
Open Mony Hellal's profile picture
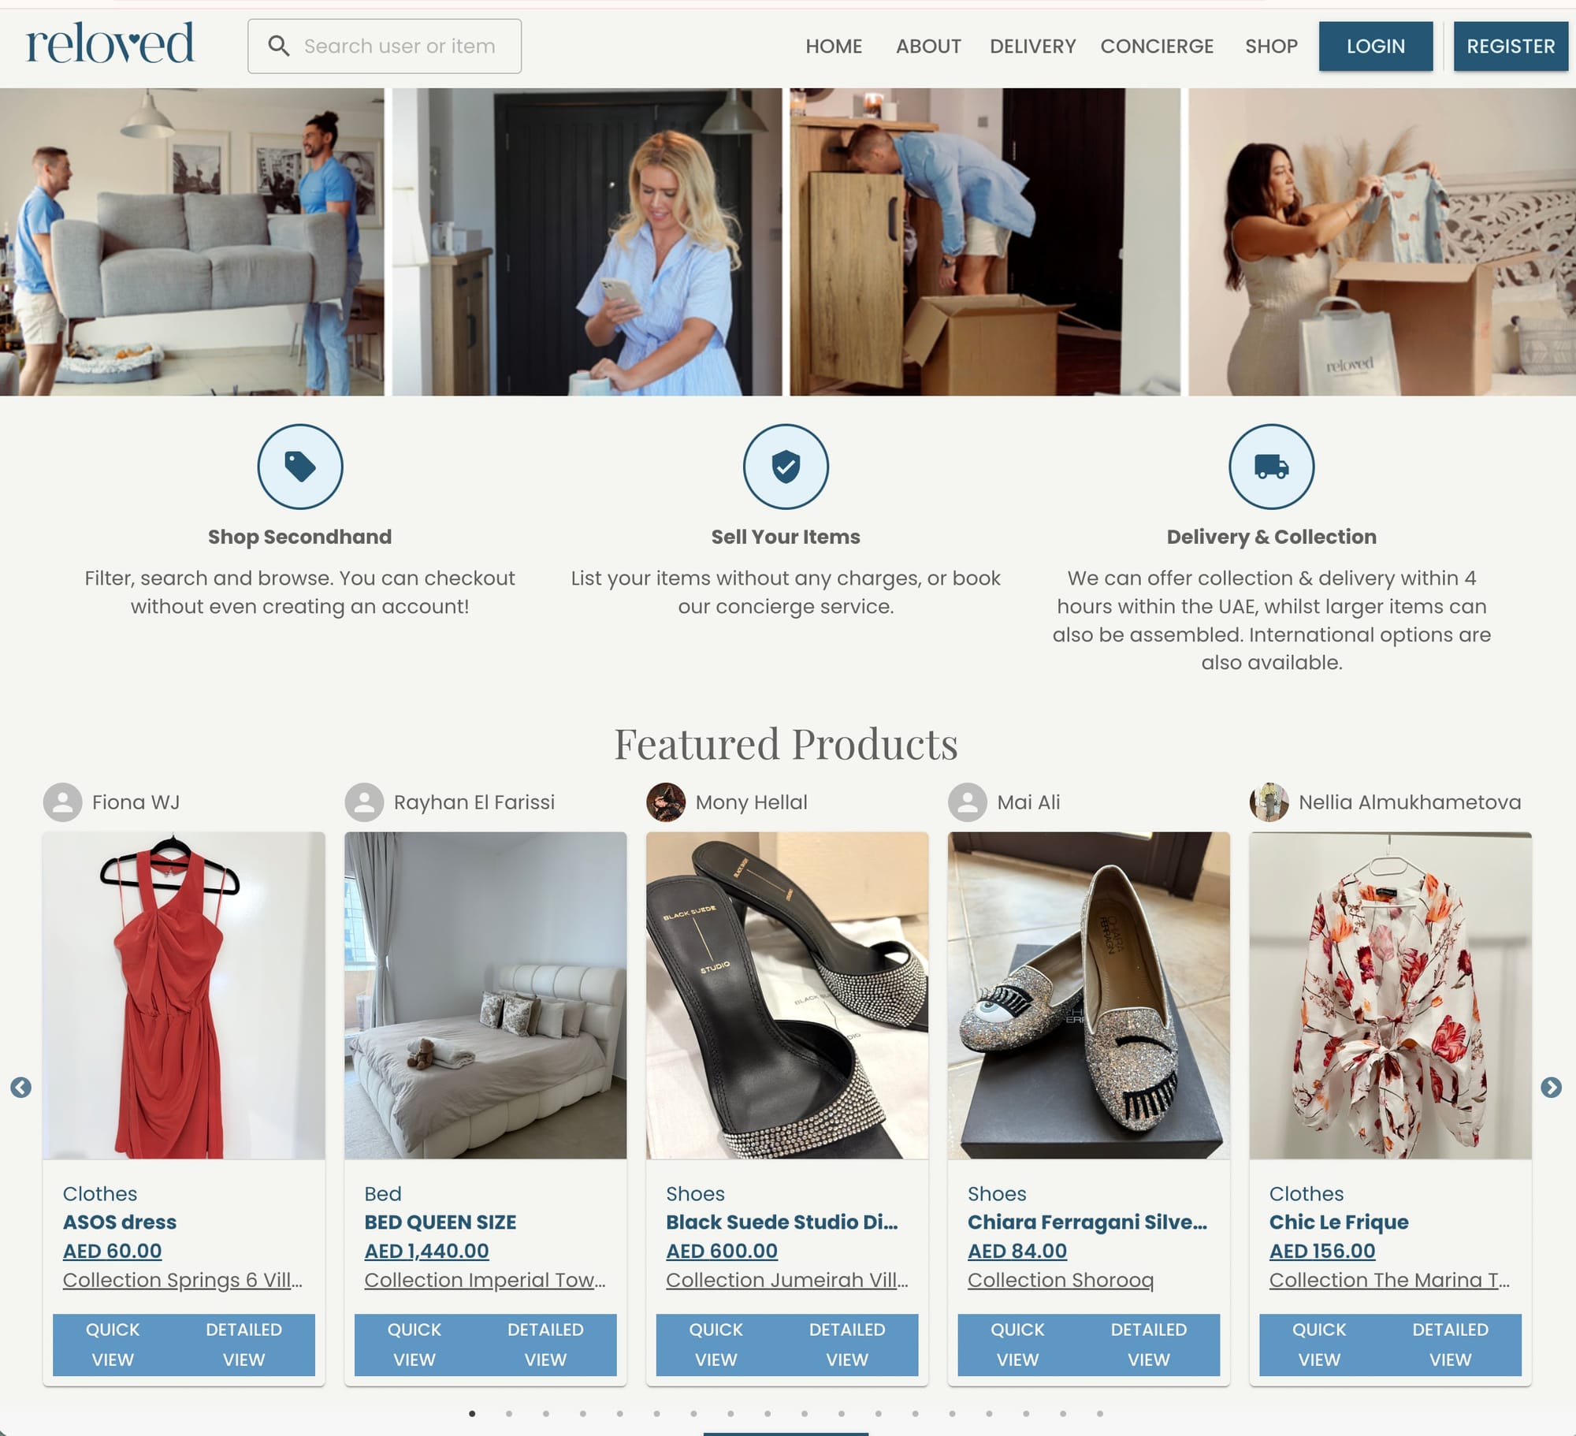point(666,802)
